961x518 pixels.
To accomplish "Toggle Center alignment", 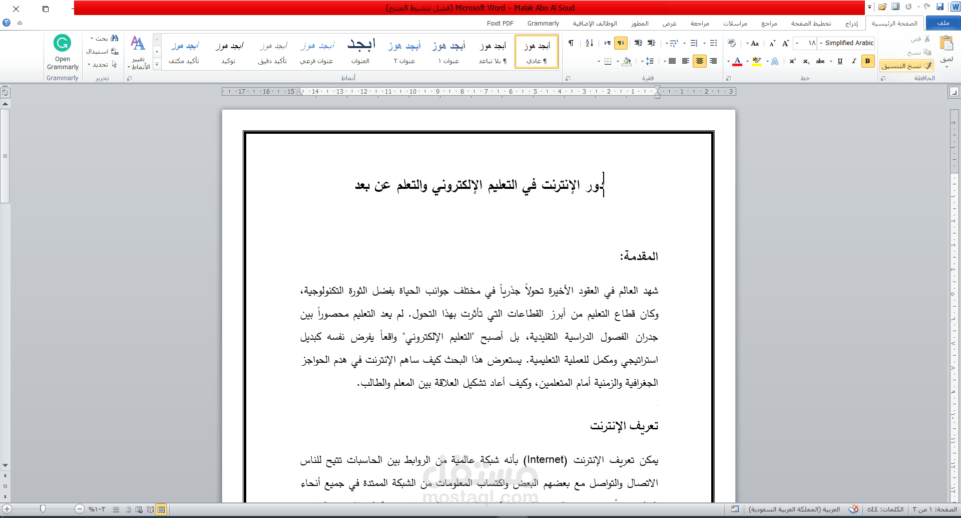I will pos(700,61).
